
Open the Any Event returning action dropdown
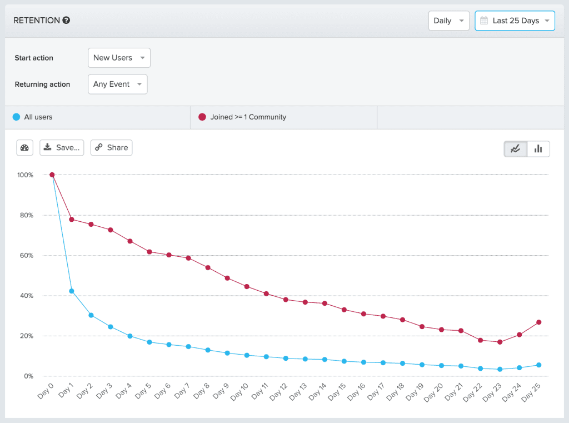[117, 84]
